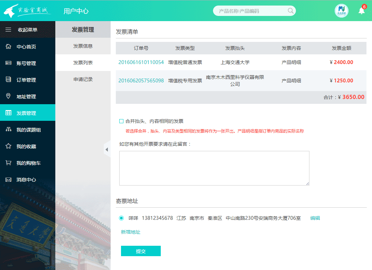
Task: Click the 发票管理 submenu heading
Action: tap(83, 30)
